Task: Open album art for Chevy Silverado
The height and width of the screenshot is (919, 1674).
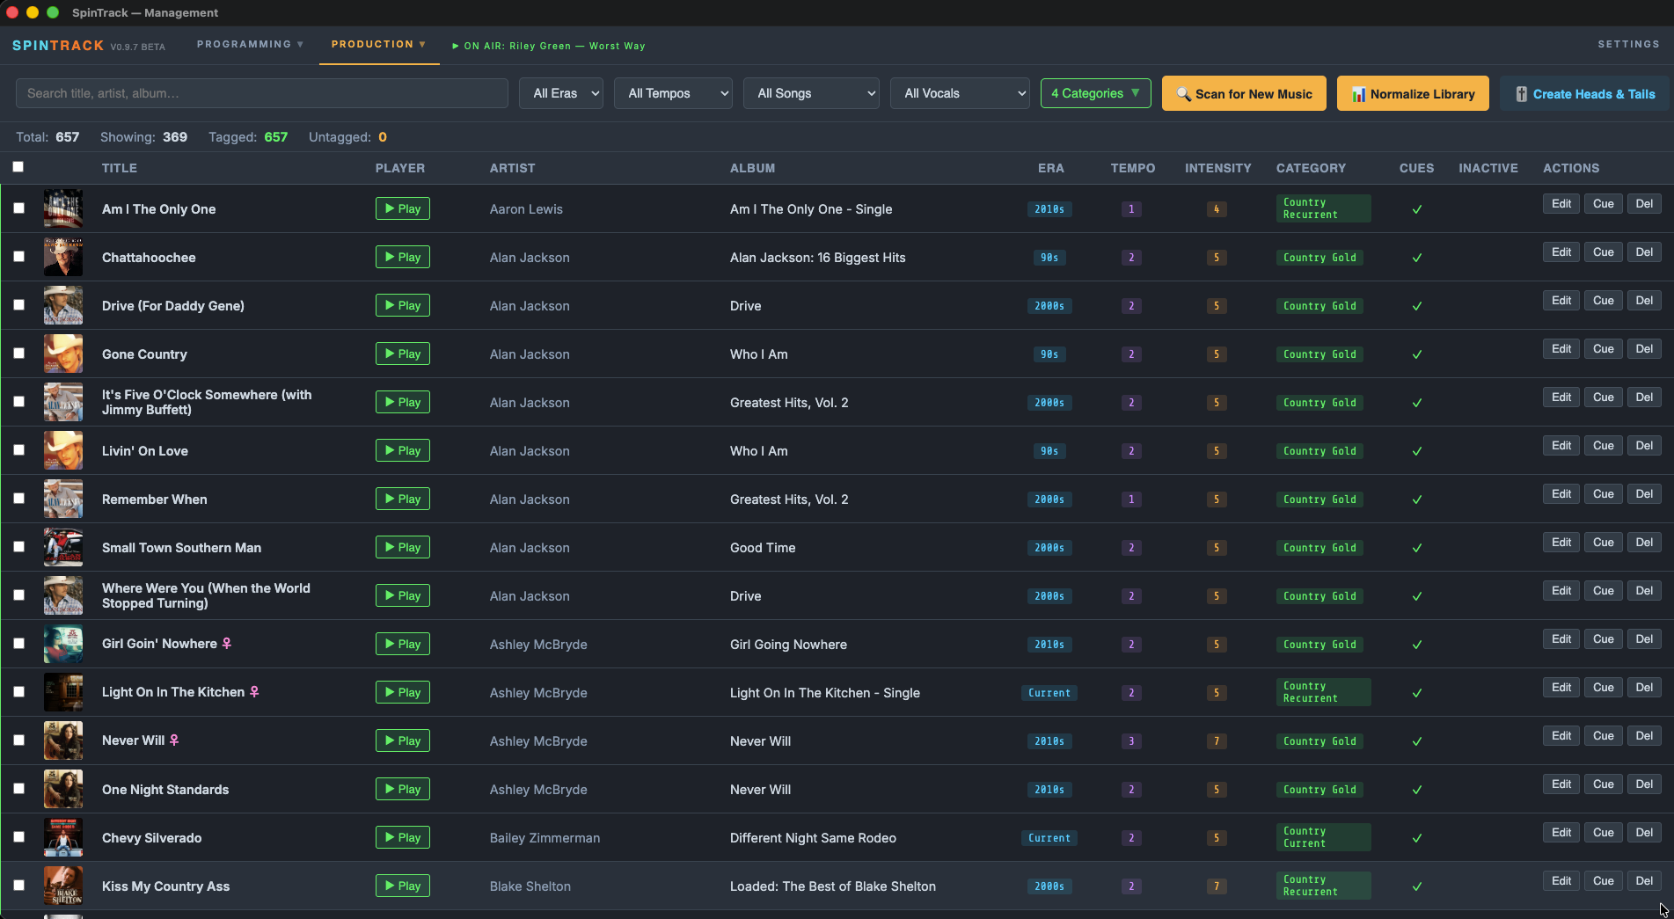Action: [63, 837]
